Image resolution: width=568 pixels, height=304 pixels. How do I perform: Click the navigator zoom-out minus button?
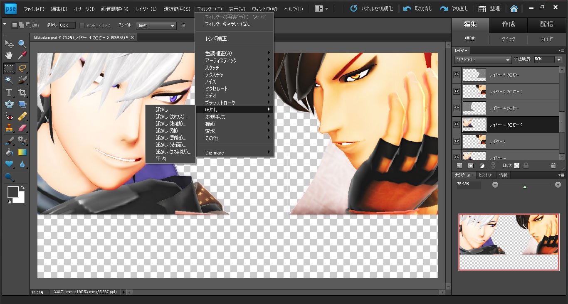[495, 185]
